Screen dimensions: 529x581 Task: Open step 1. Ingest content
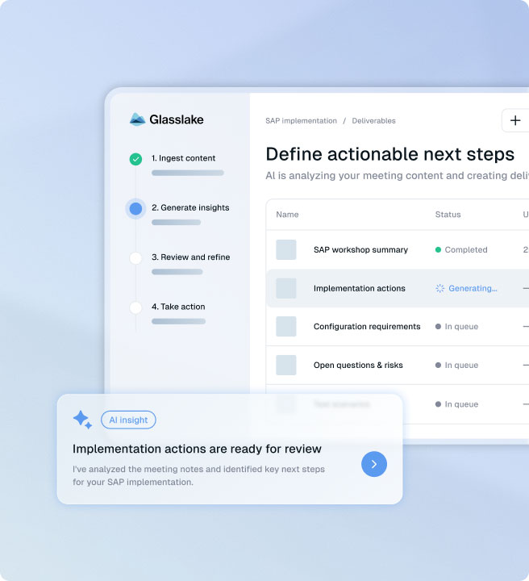[183, 158]
